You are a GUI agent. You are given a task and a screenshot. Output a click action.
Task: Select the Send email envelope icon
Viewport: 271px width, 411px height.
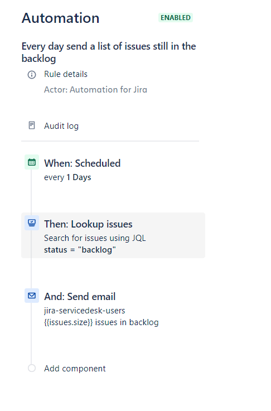pyautogui.click(x=32, y=296)
